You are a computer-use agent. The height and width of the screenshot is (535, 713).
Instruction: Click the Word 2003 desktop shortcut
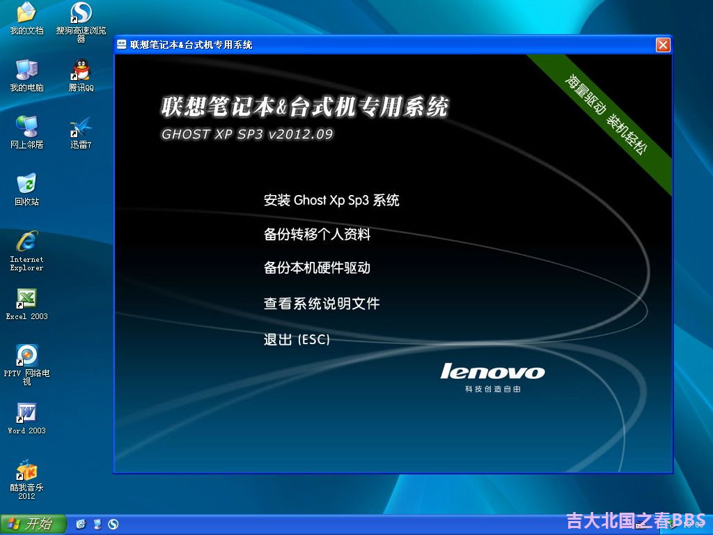27,419
